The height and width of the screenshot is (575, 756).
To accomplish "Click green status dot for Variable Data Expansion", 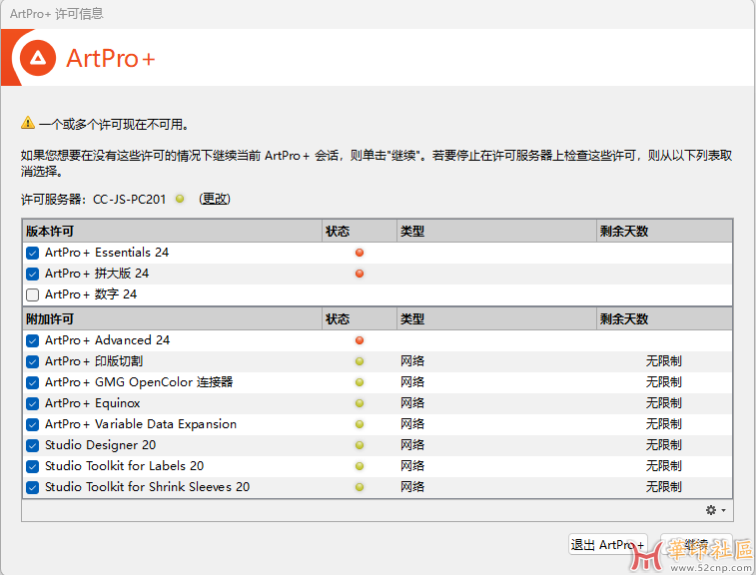I will (360, 424).
